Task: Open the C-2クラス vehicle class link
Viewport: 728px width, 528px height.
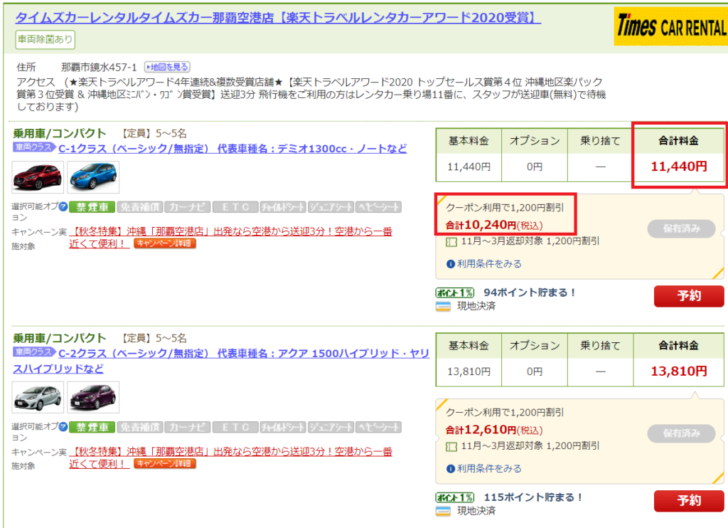Action: pyautogui.click(x=221, y=361)
